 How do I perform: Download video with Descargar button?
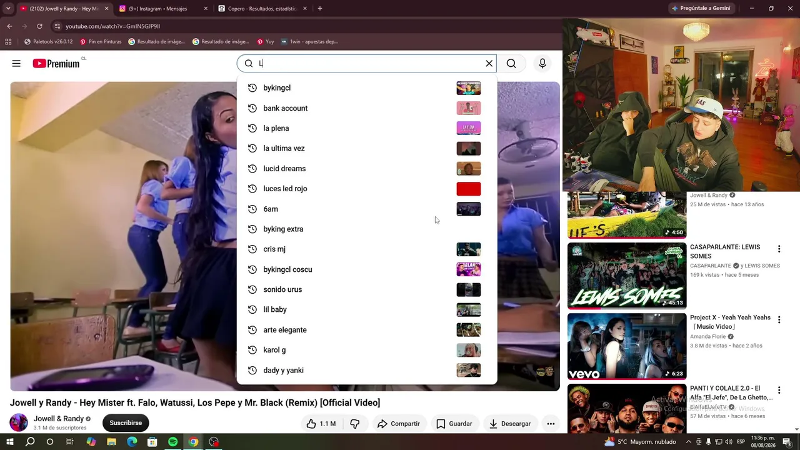[510, 424]
